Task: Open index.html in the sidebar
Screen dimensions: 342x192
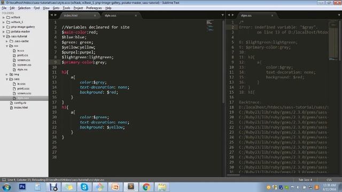Action: [x=21, y=108]
